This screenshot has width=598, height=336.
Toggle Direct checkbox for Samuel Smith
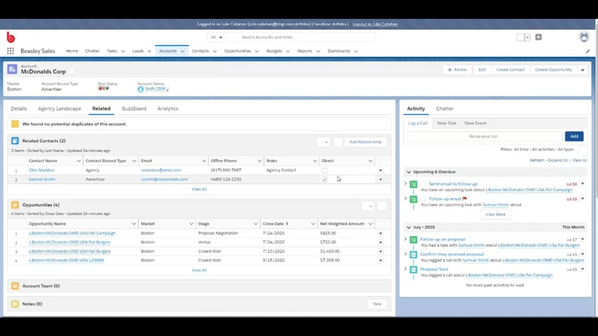325,179
